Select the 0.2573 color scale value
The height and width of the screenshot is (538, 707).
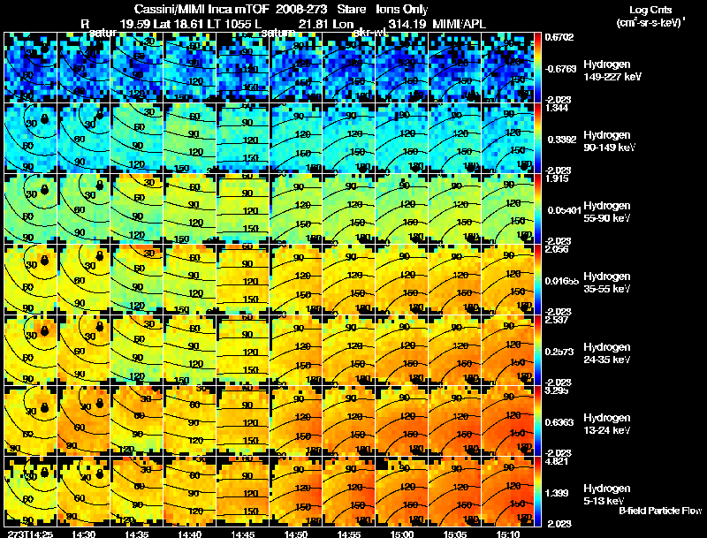tap(560, 352)
